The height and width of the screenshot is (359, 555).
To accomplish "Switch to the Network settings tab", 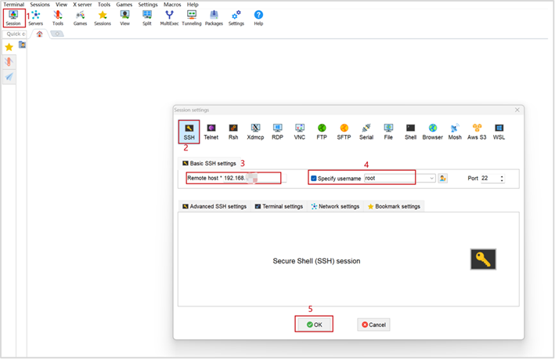I will pyautogui.click(x=335, y=206).
